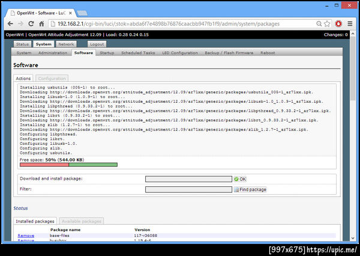Click the Filter input field
Image resolution: width=360 pixels, height=256 pixels.
coord(188,189)
